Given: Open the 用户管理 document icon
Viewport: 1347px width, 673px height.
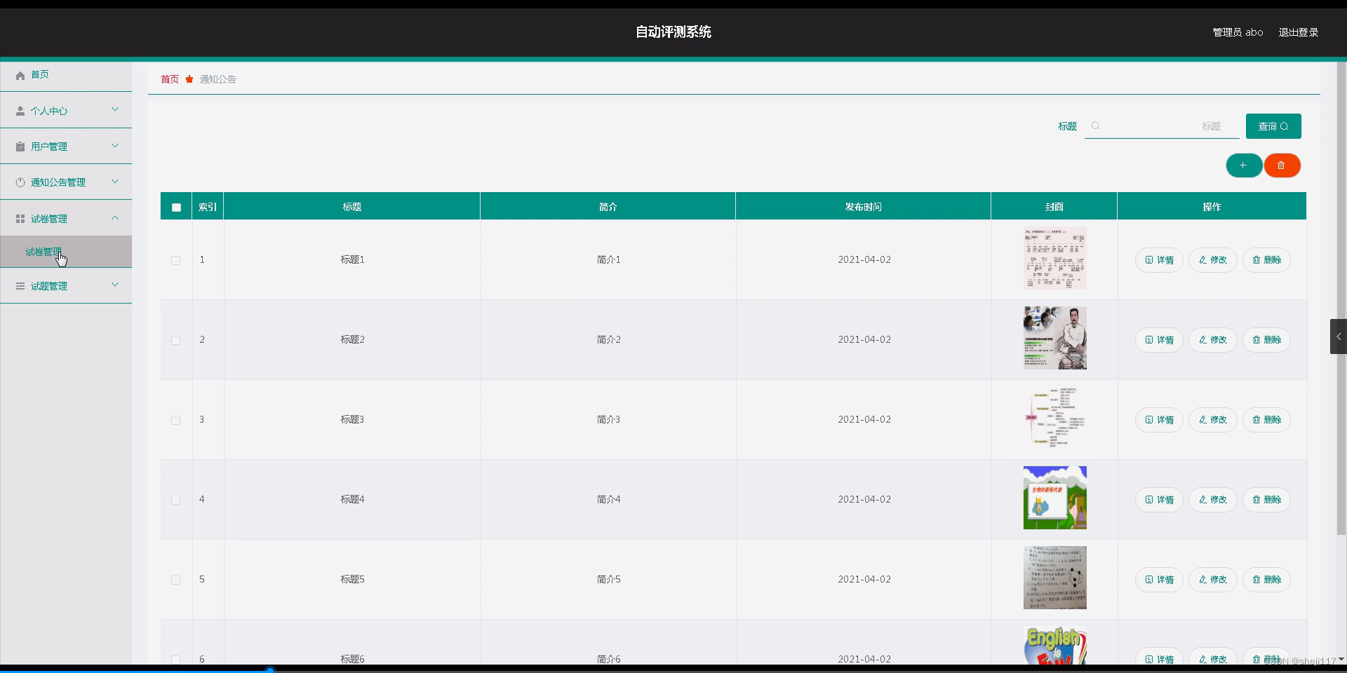Looking at the screenshot, I should (20, 146).
